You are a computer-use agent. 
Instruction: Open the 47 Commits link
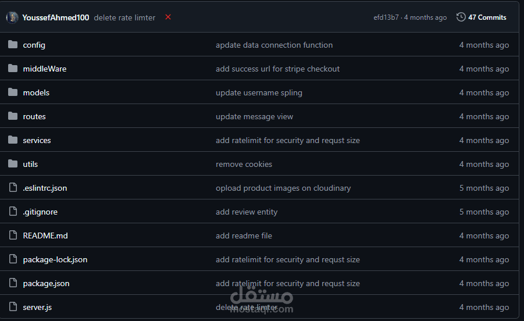coord(487,17)
